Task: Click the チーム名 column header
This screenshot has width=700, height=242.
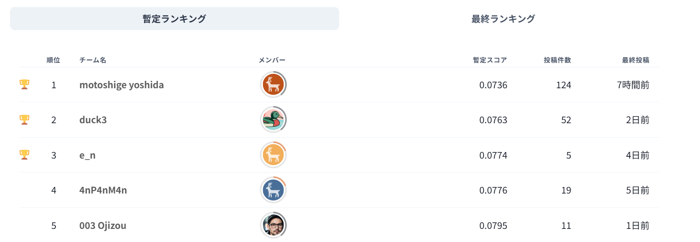Action: tap(93, 60)
